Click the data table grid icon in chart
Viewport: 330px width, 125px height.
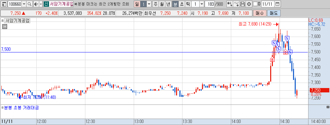pyautogui.click(x=5, y=27)
